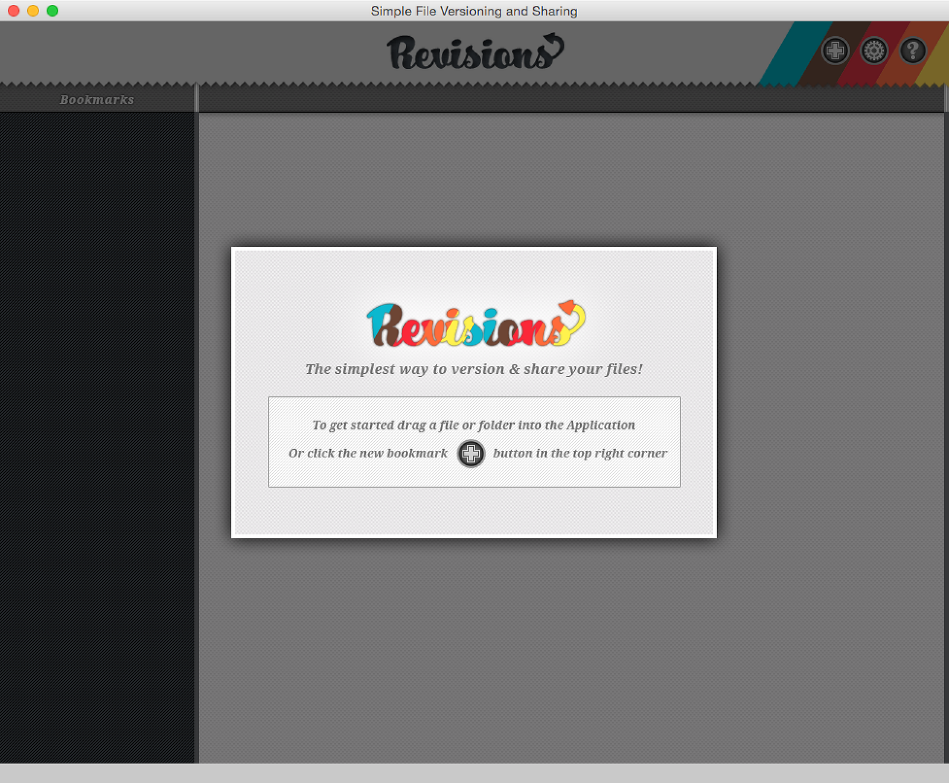Click the colorful Revisions logo in welcome card
949x783 pixels.
tap(476, 324)
